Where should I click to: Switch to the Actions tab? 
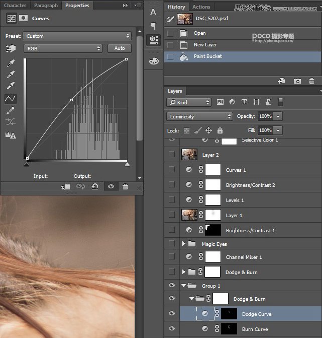[x=201, y=7]
